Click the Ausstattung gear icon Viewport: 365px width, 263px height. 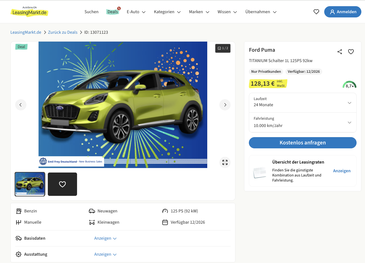point(19,254)
